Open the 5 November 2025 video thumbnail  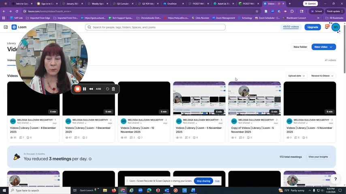pyautogui.click(x=199, y=98)
